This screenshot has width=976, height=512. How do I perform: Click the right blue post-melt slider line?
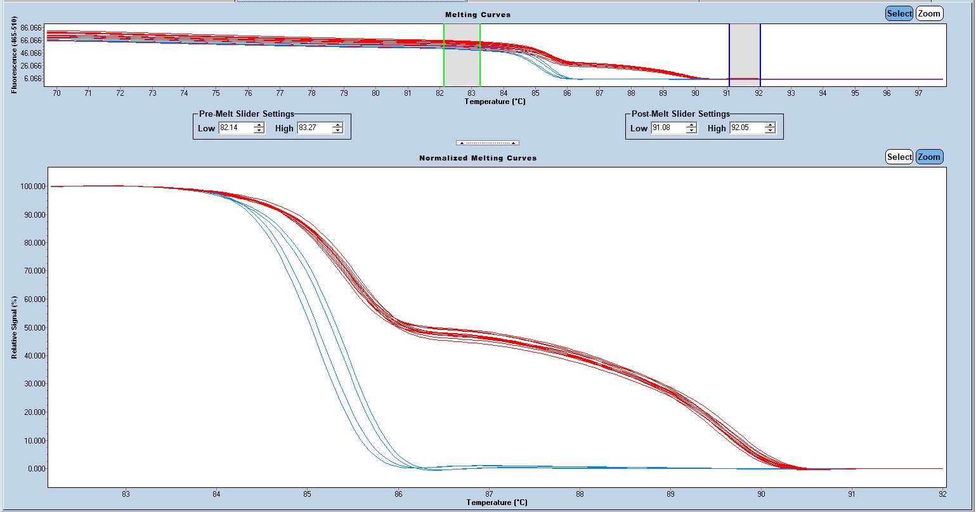760,55
